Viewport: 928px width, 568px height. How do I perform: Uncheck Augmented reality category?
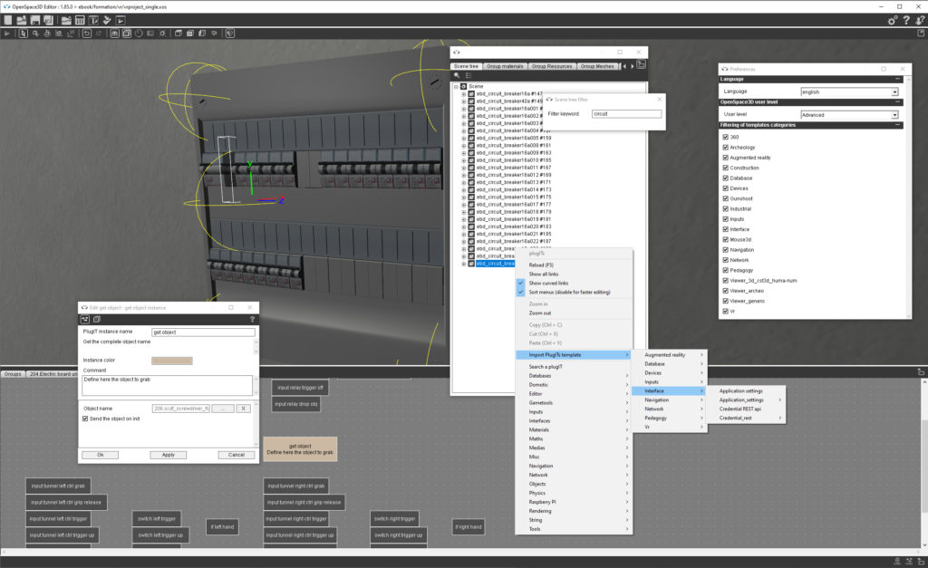click(x=725, y=158)
